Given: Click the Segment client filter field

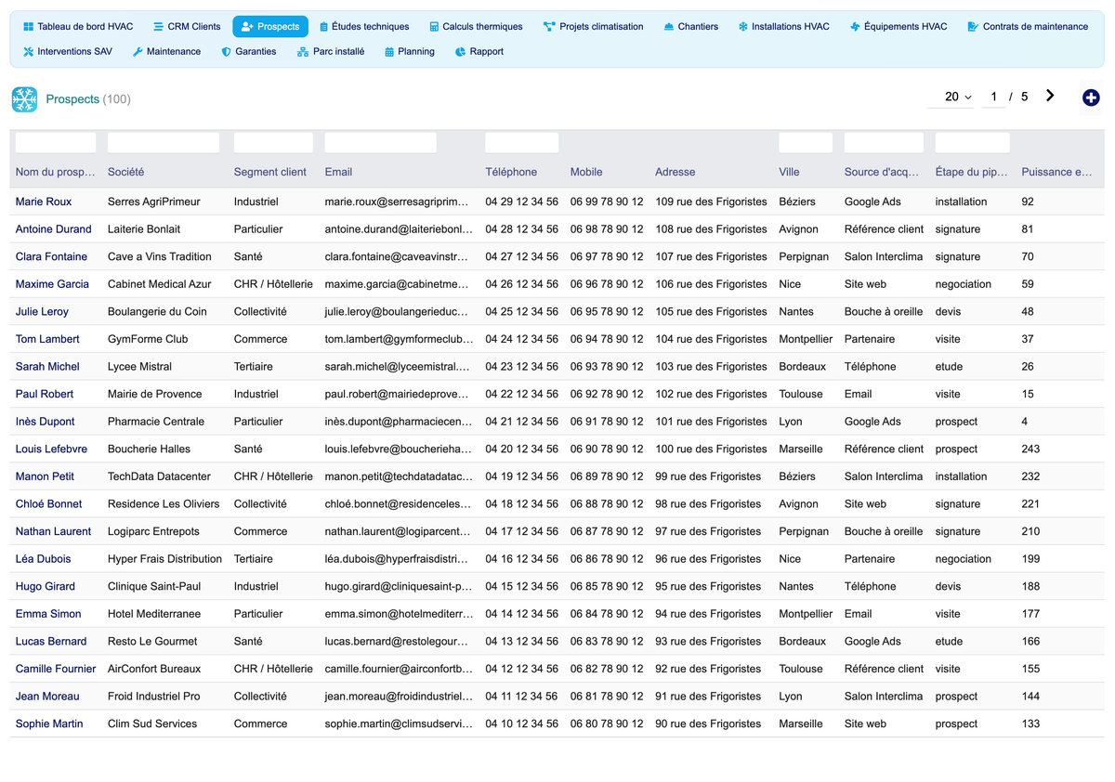Looking at the screenshot, I should (273, 143).
